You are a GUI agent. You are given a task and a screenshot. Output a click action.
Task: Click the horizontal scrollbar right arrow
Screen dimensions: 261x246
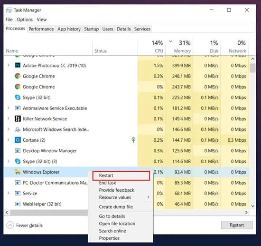pos(246,212)
